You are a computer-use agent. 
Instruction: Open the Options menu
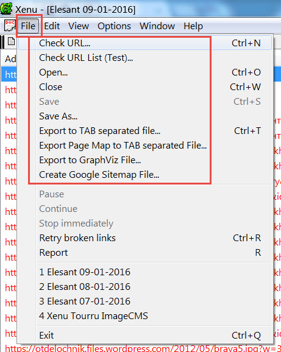pos(114,26)
